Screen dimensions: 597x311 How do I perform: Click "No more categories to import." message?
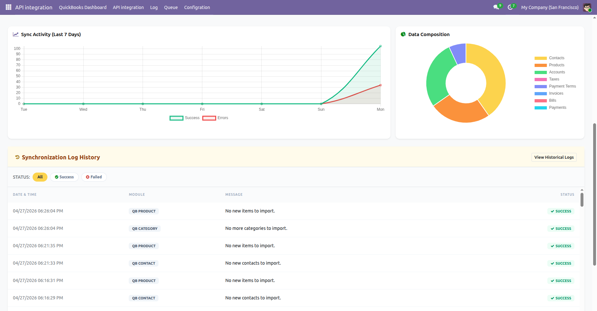point(256,228)
